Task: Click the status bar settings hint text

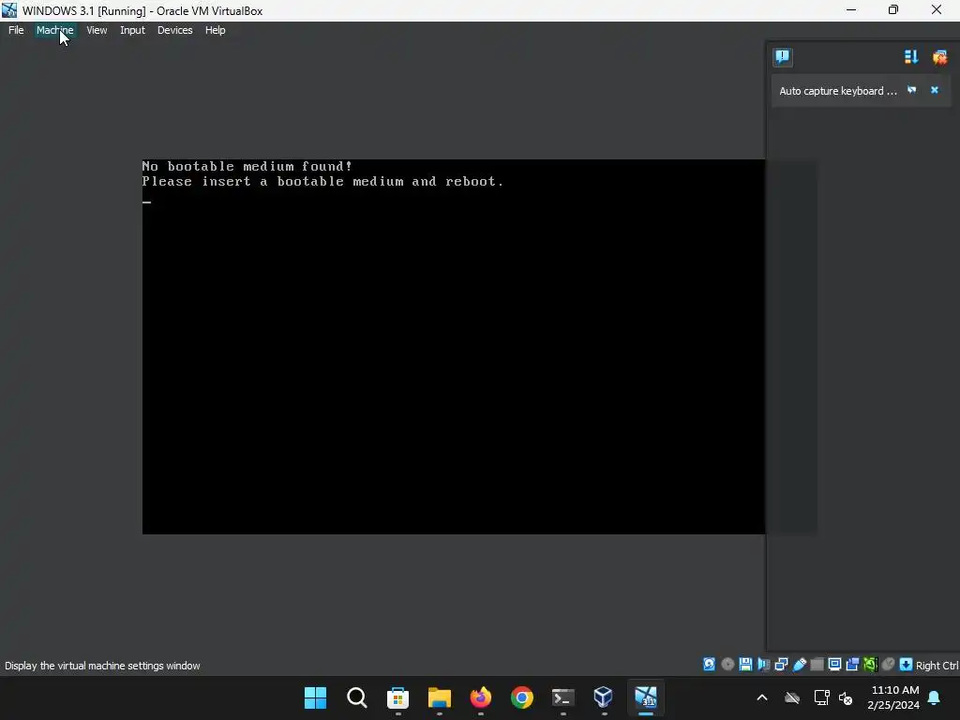Action: coord(102,666)
